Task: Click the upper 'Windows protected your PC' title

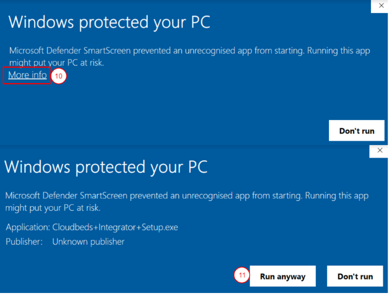Action: click(x=109, y=22)
